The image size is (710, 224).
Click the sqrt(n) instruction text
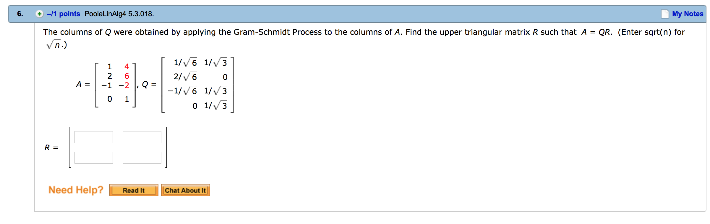tap(55, 44)
